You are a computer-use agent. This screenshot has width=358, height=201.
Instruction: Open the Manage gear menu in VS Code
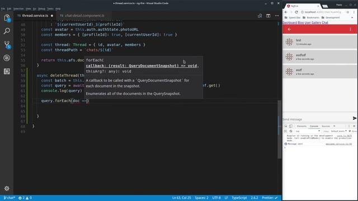pyautogui.click(x=7, y=189)
